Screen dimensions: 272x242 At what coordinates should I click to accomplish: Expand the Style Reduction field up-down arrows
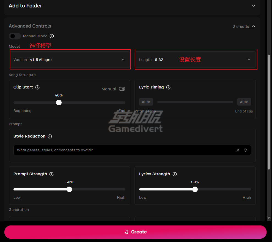[x=245, y=150]
